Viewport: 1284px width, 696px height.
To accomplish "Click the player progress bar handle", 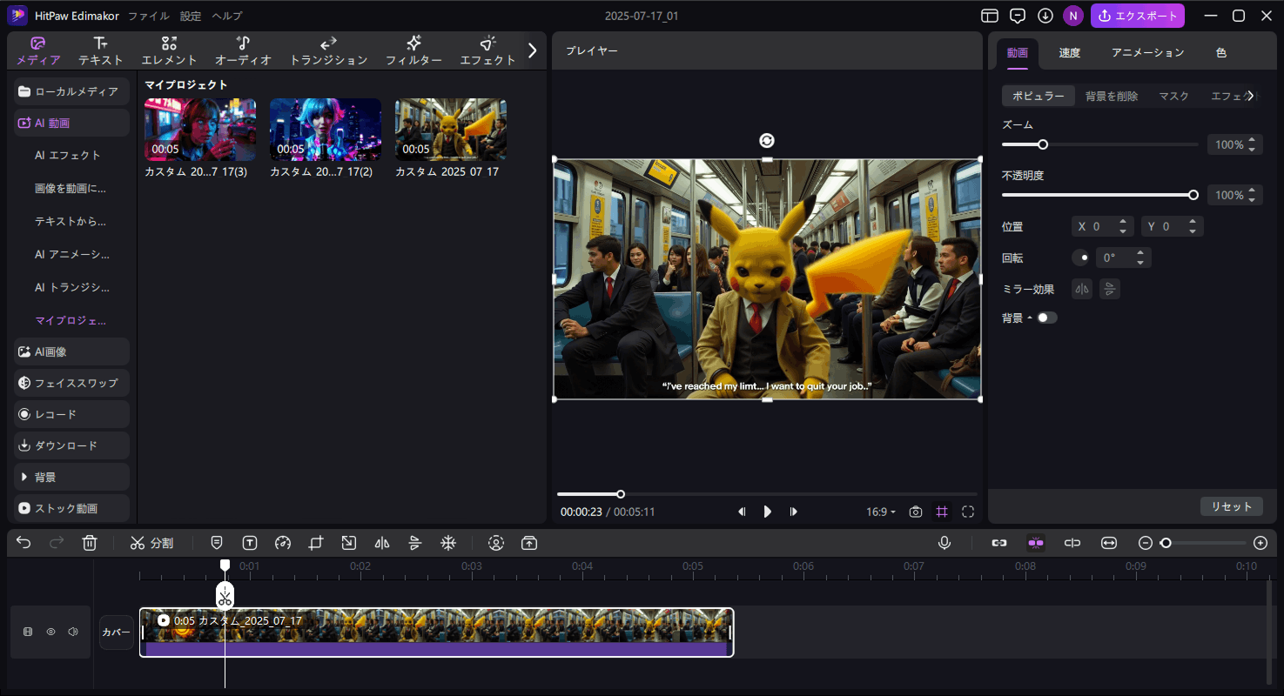I will (621, 494).
